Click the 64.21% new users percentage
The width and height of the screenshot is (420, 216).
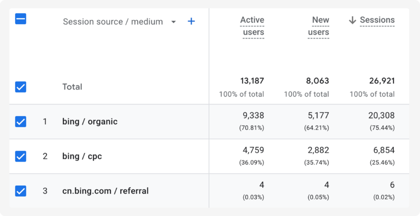[x=317, y=128]
